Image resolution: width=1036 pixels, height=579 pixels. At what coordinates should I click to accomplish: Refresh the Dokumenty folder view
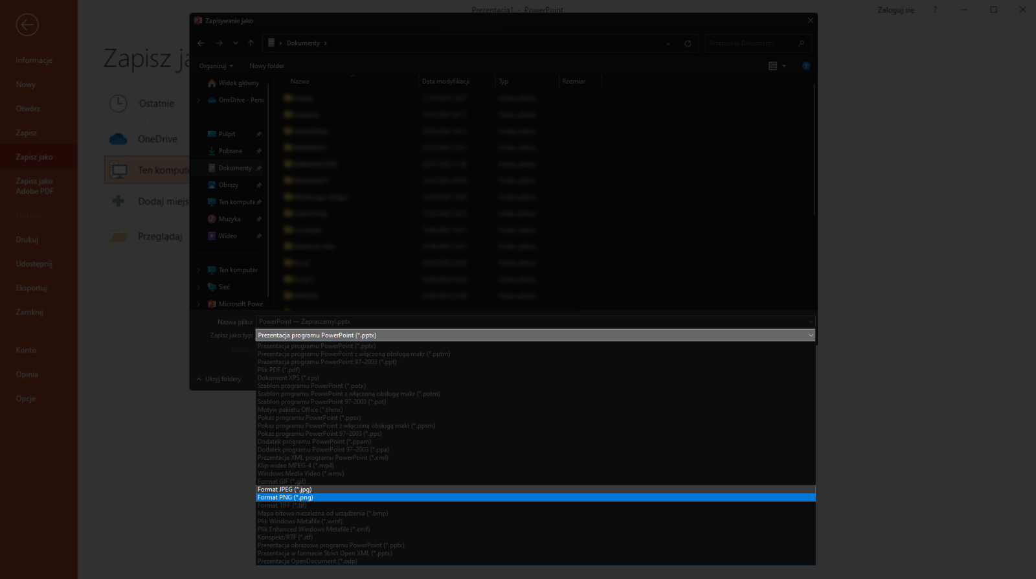coord(688,43)
